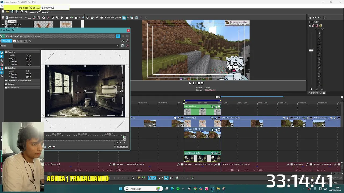
Task: Open Preview (Full) quality dropdown
Action: tap(114, 18)
